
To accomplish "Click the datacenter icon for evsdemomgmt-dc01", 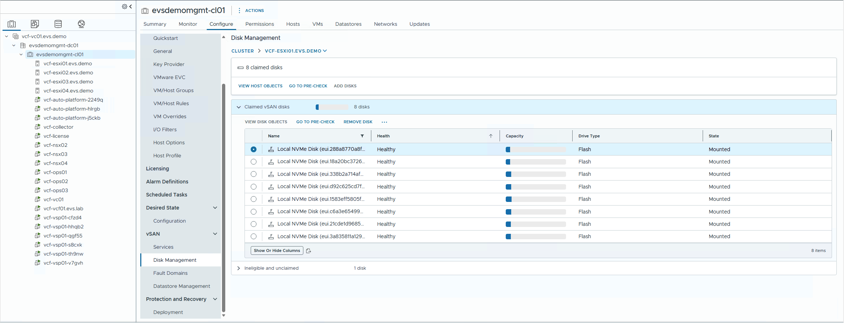I will click(x=23, y=45).
